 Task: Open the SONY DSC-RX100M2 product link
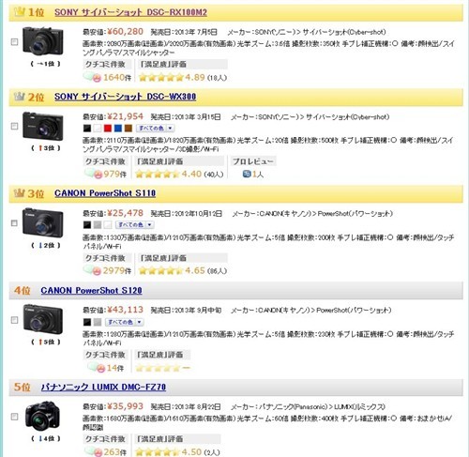tap(130, 12)
